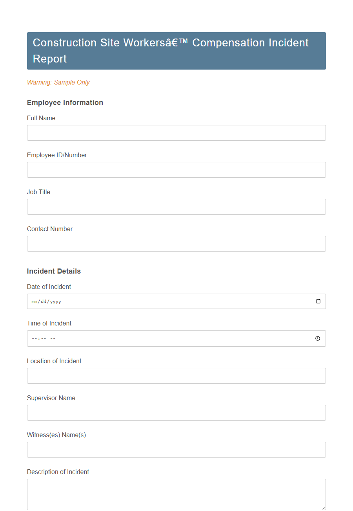Click the Witness(es) Name(s) field

pos(176,449)
